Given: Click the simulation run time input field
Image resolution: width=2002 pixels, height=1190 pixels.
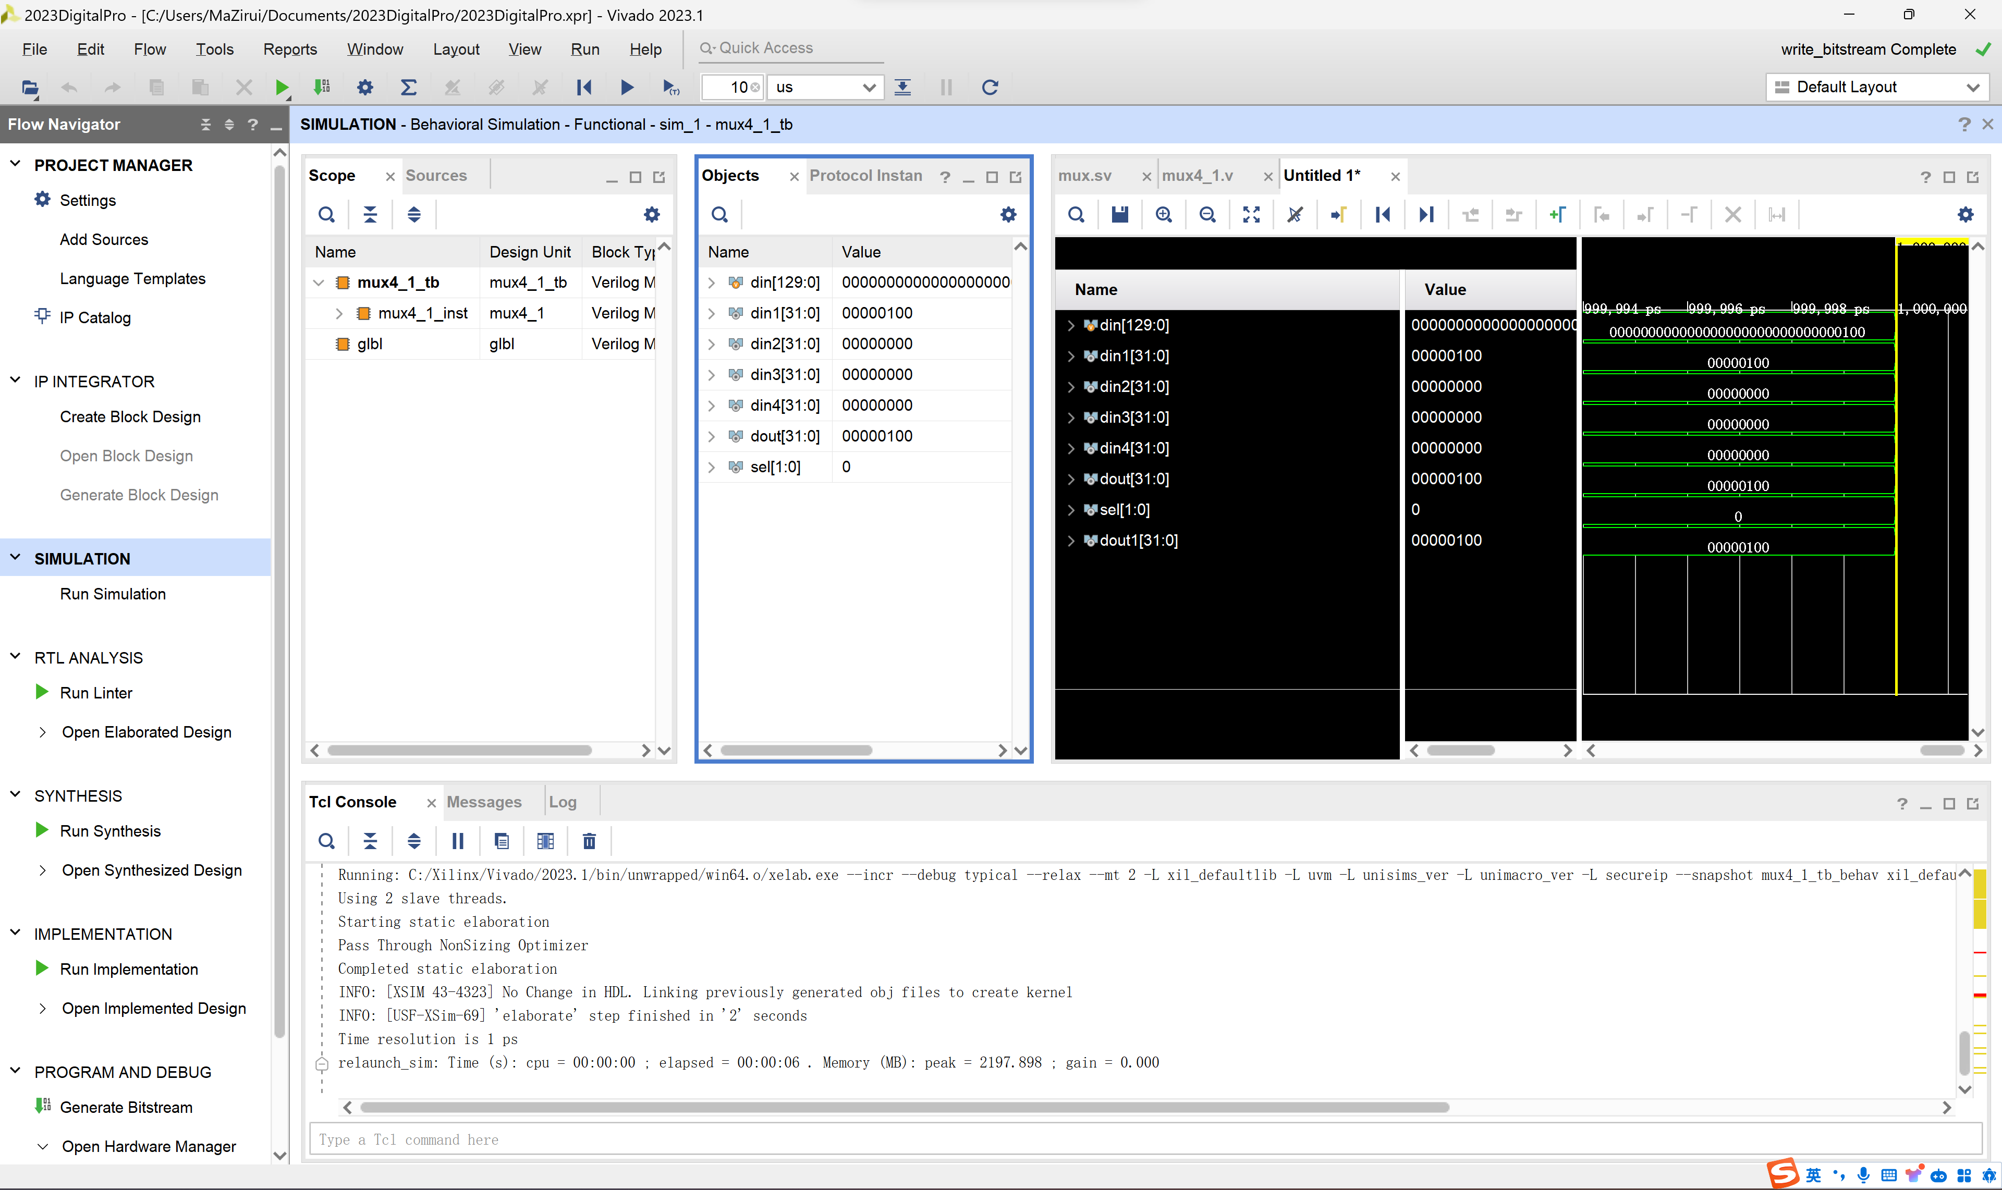Looking at the screenshot, I should click(731, 88).
